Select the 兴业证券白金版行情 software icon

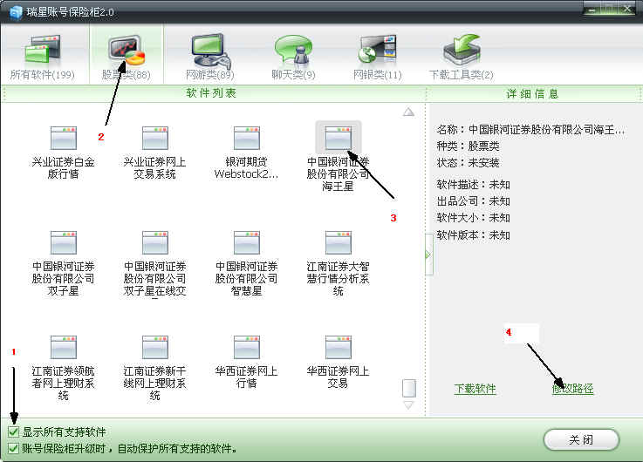63,138
